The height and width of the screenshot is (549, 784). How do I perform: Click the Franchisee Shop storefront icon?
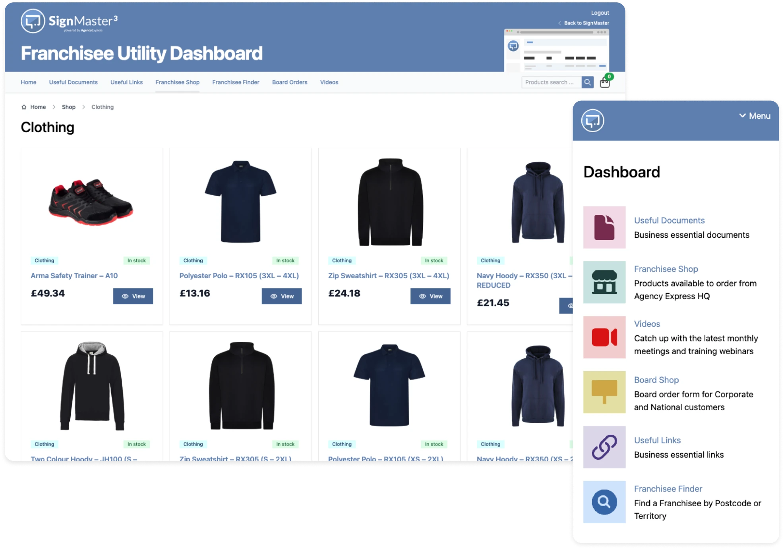(604, 282)
